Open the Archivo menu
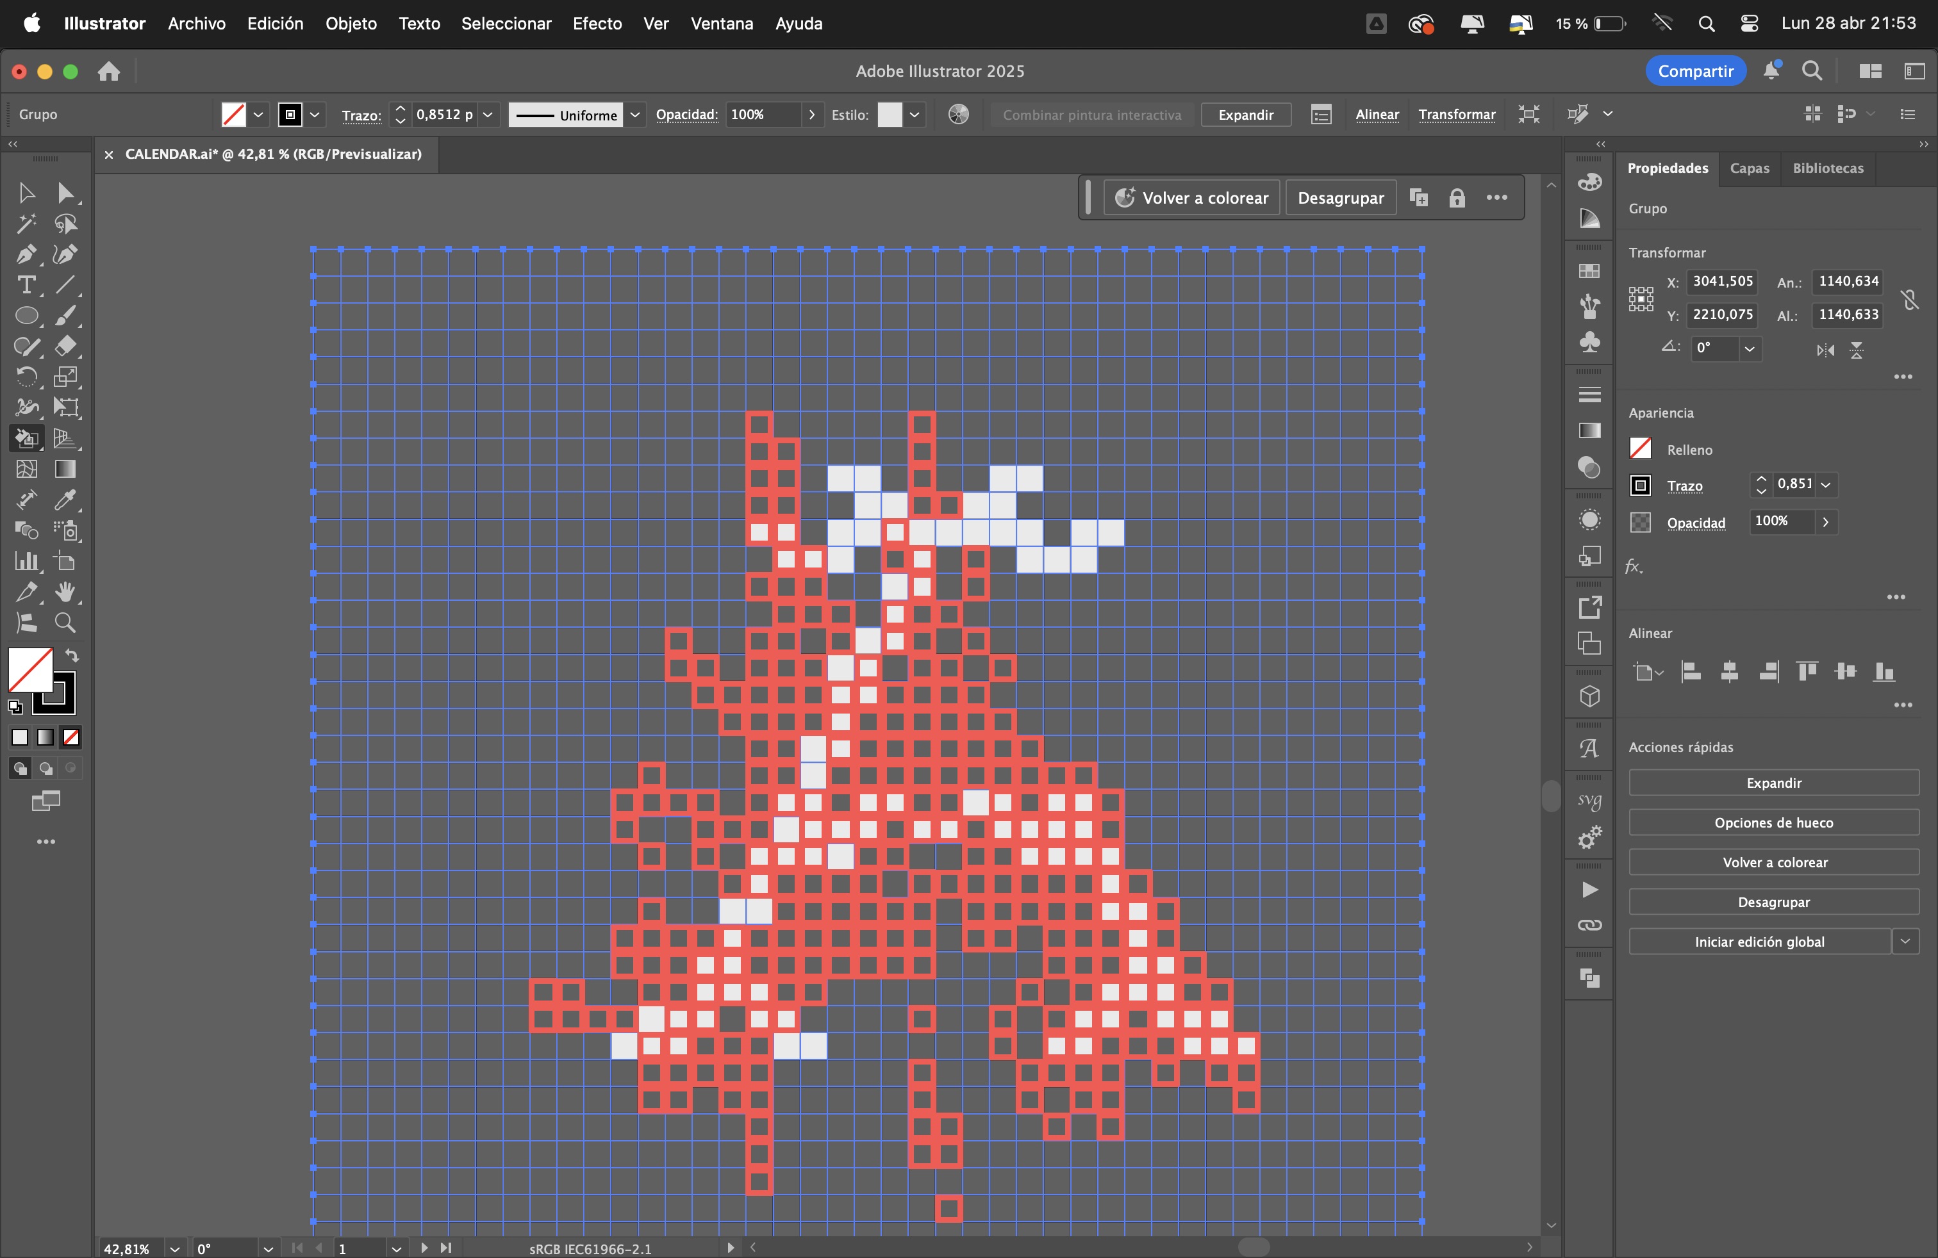The height and width of the screenshot is (1258, 1938). click(196, 24)
